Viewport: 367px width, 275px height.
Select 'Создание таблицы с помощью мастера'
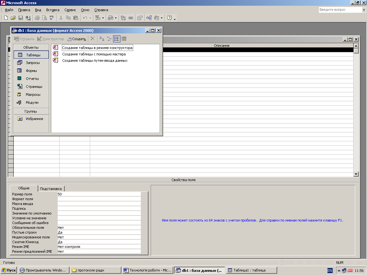tap(94, 54)
